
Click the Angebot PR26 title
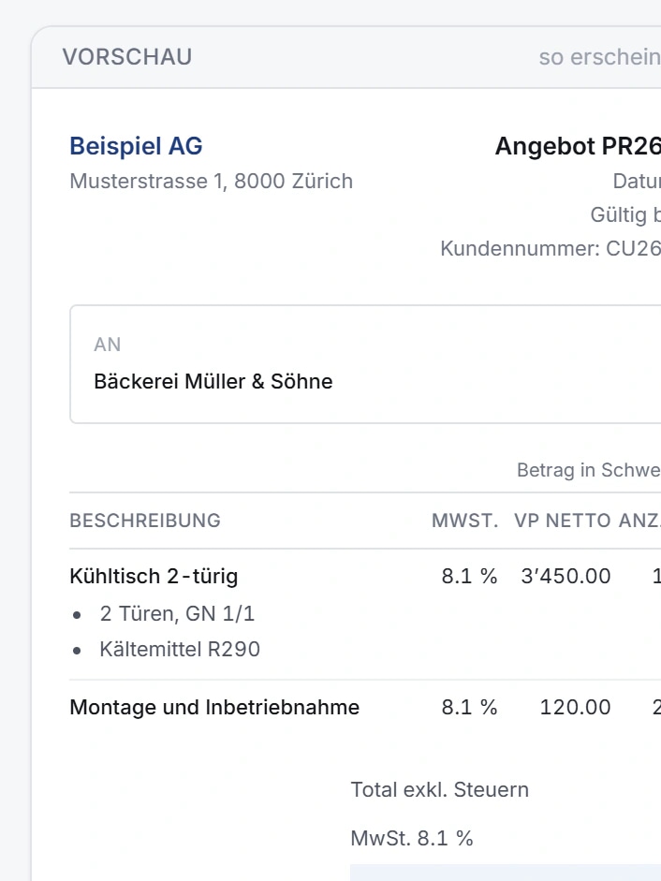[x=578, y=146]
